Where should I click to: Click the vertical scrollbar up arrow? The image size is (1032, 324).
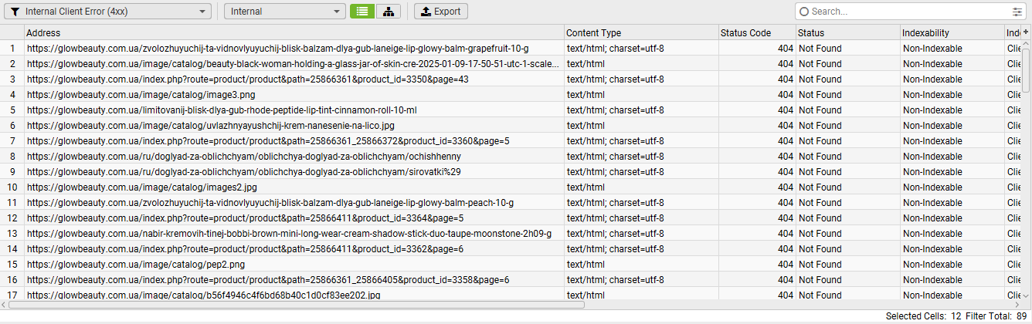pyautogui.click(x=1026, y=44)
